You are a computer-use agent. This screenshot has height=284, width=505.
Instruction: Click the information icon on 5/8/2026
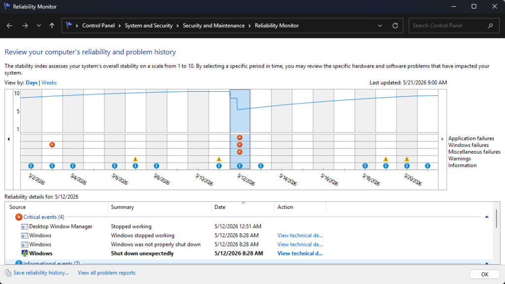156,166
